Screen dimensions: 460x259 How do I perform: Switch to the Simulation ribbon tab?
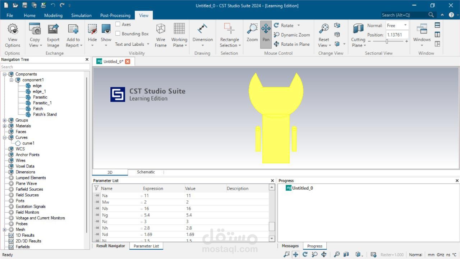tap(81, 15)
